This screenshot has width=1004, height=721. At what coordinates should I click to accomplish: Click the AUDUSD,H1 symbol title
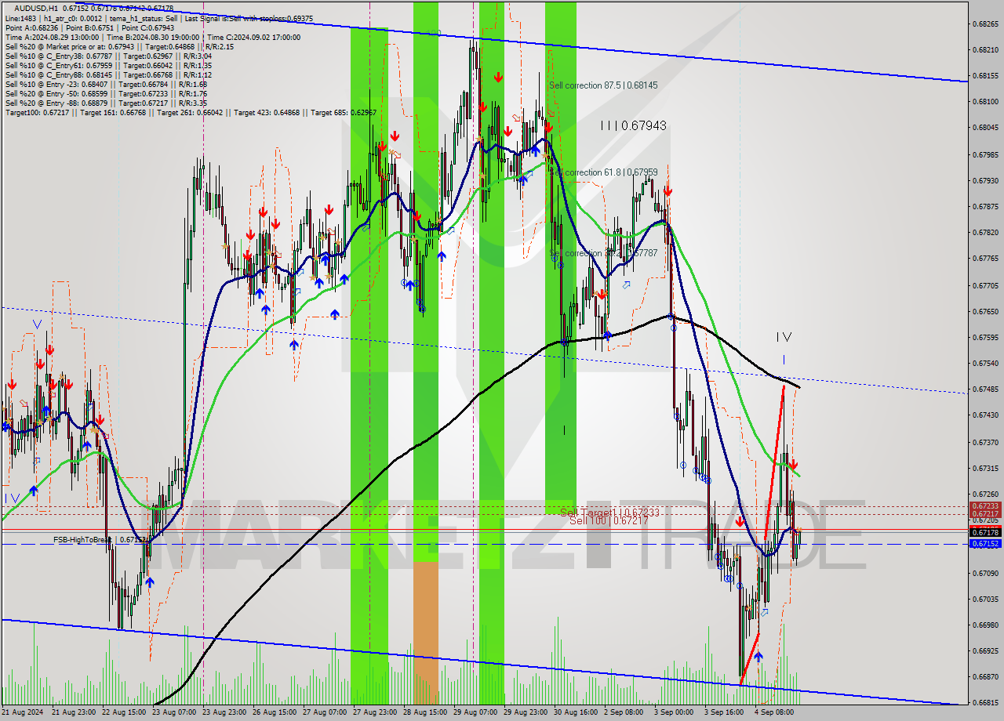click(x=38, y=8)
